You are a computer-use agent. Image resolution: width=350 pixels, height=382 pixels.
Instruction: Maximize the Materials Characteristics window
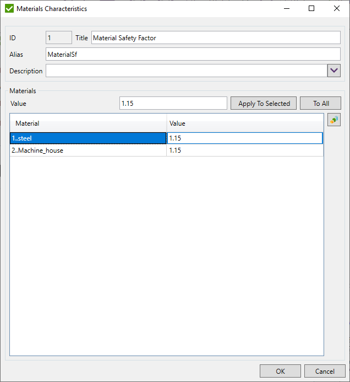tap(311, 8)
